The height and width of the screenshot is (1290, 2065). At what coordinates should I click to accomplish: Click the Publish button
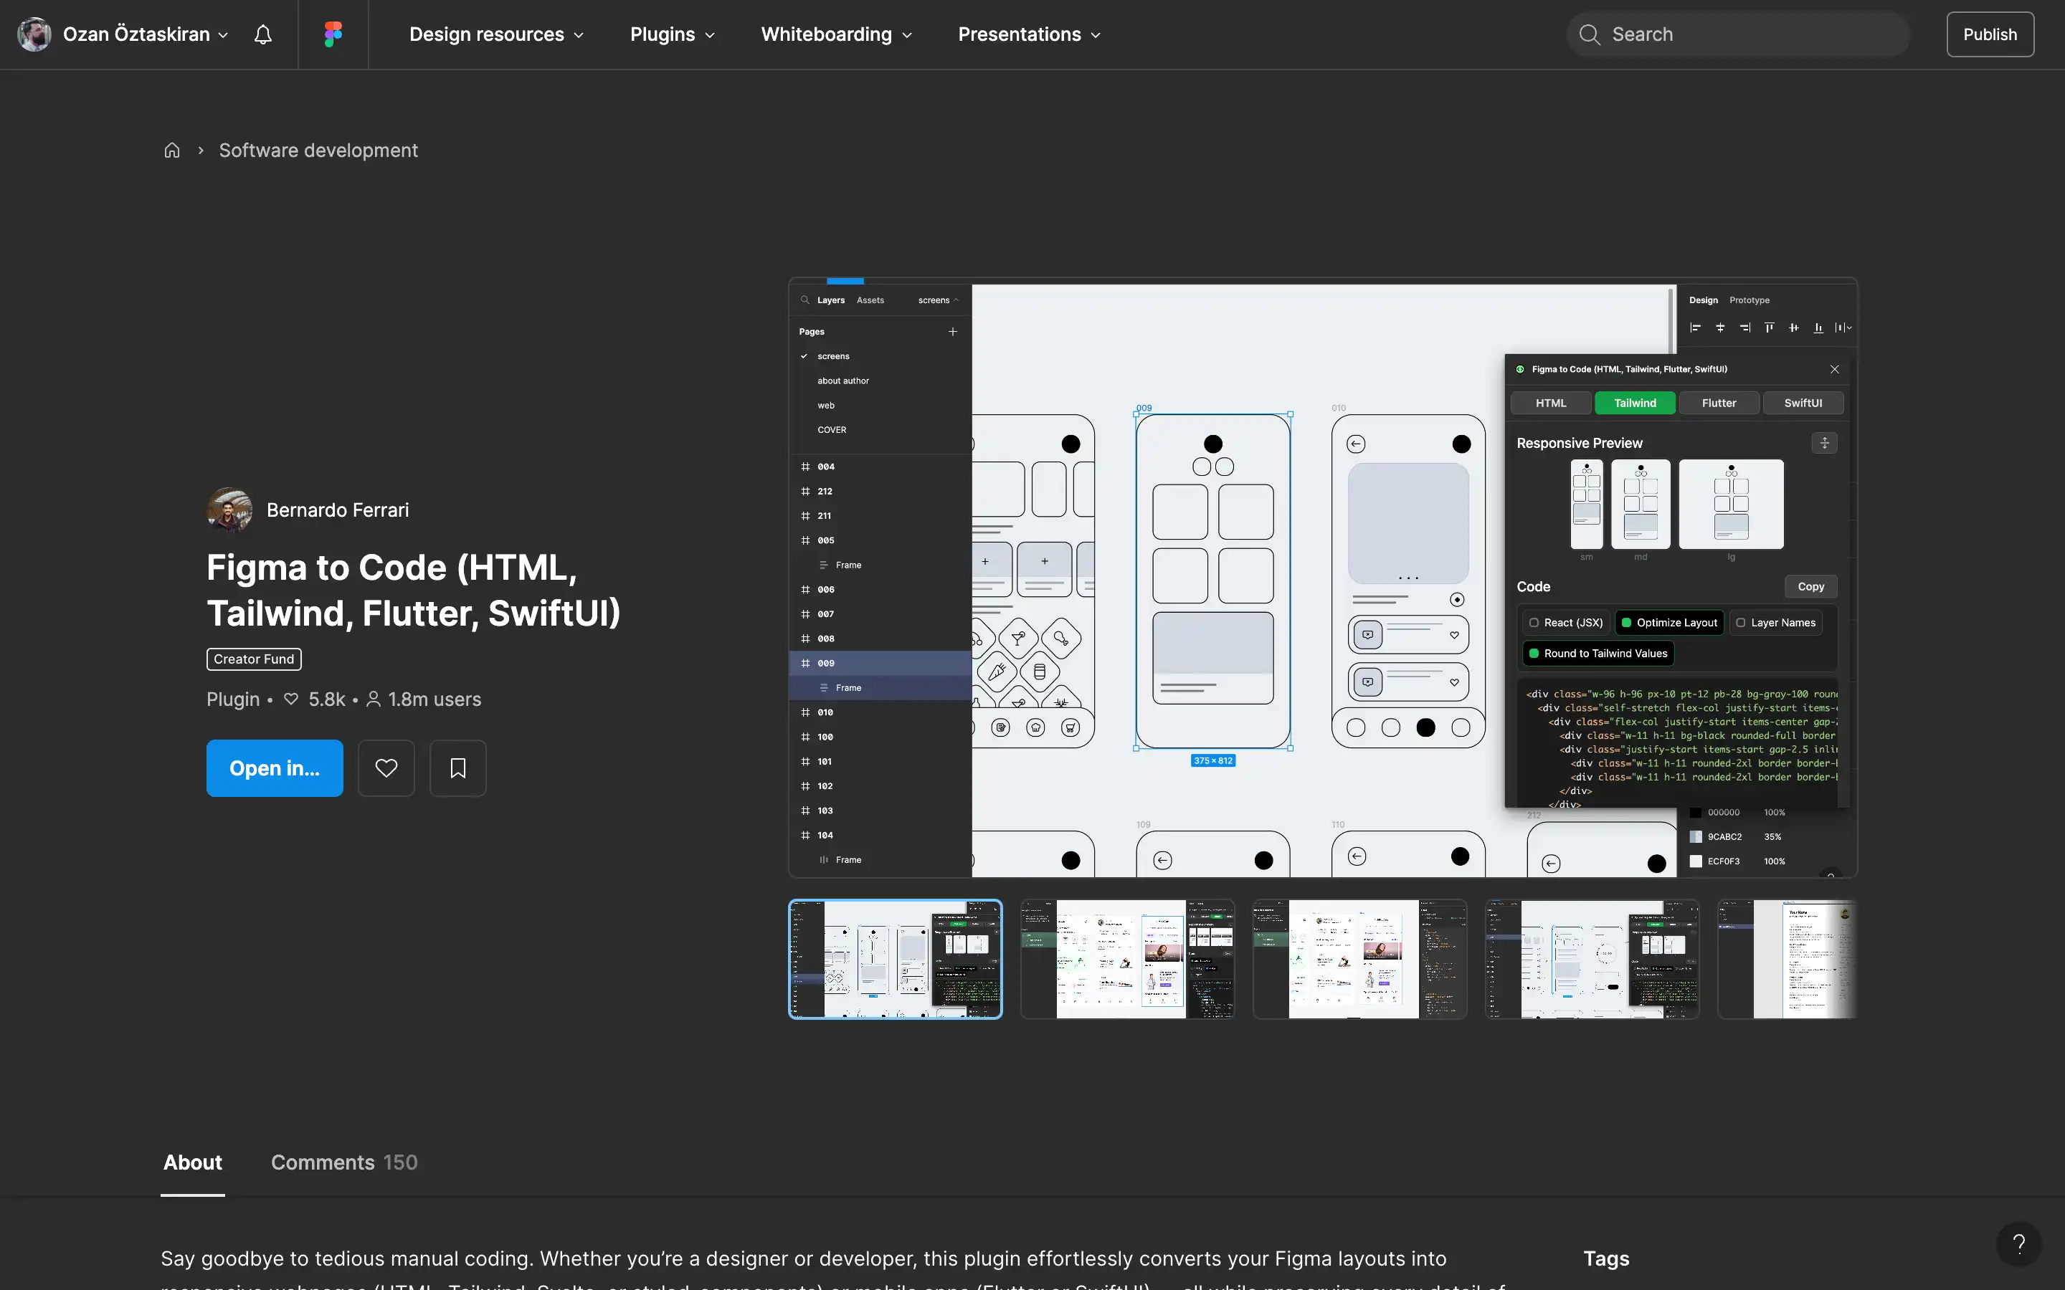click(1990, 34)
